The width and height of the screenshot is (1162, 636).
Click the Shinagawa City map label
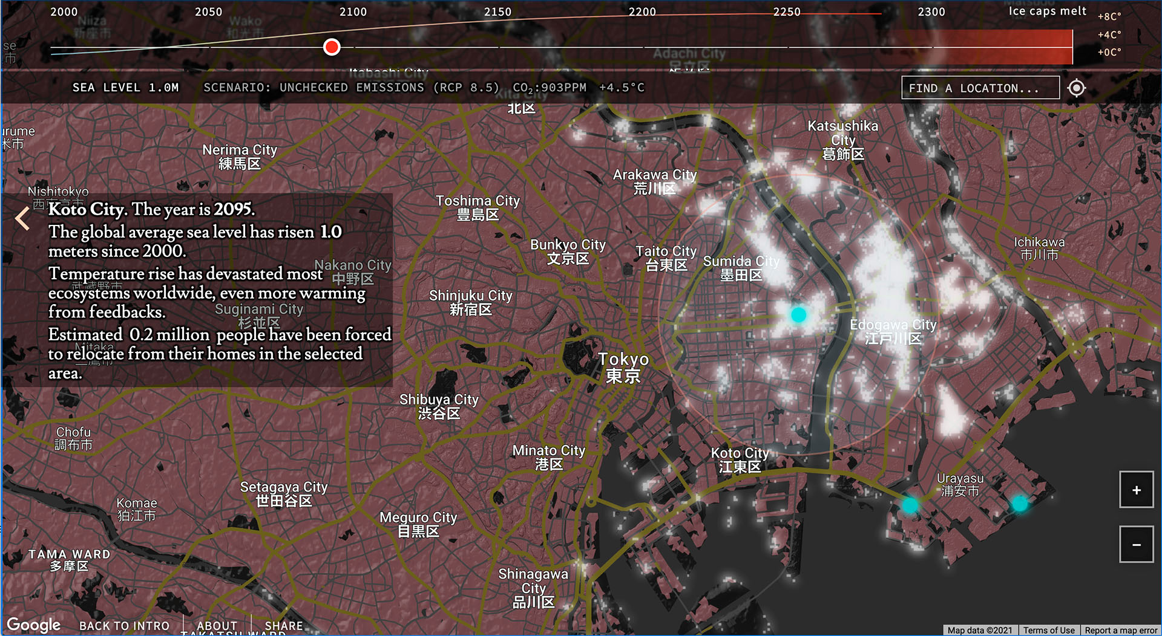533,588
